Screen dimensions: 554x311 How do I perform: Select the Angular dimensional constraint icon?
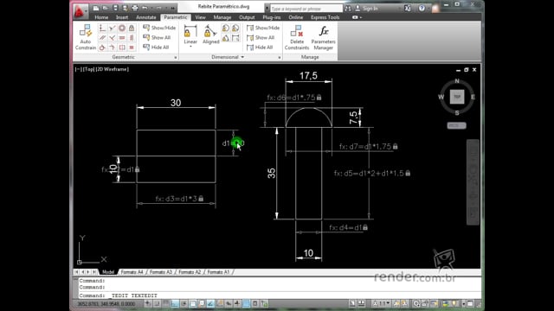click(x=225, y=38)
